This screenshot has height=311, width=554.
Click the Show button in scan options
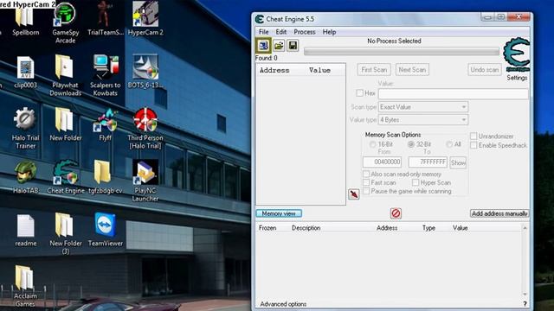(x=458, y=163)
